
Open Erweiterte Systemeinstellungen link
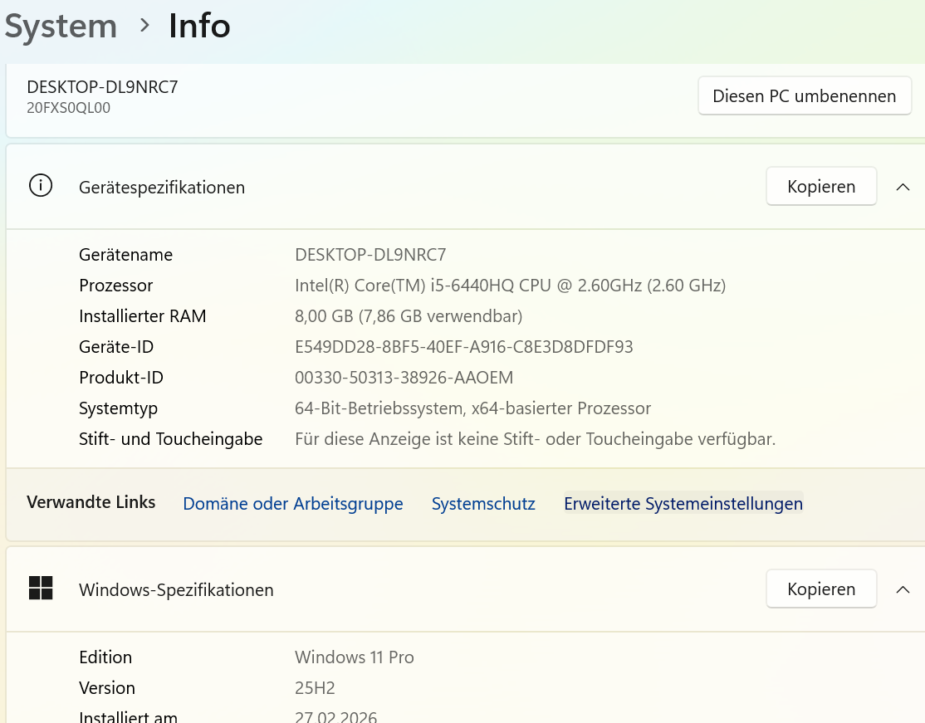point(683,504)
